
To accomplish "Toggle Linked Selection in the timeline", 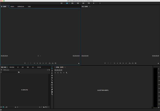I will [61, 73].
